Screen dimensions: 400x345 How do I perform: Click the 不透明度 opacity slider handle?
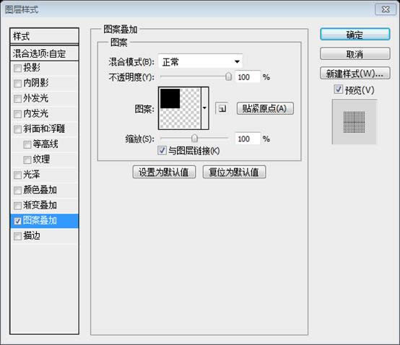[x=228, y=77]
